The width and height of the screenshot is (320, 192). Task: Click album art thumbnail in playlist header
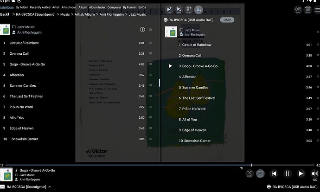171,32
